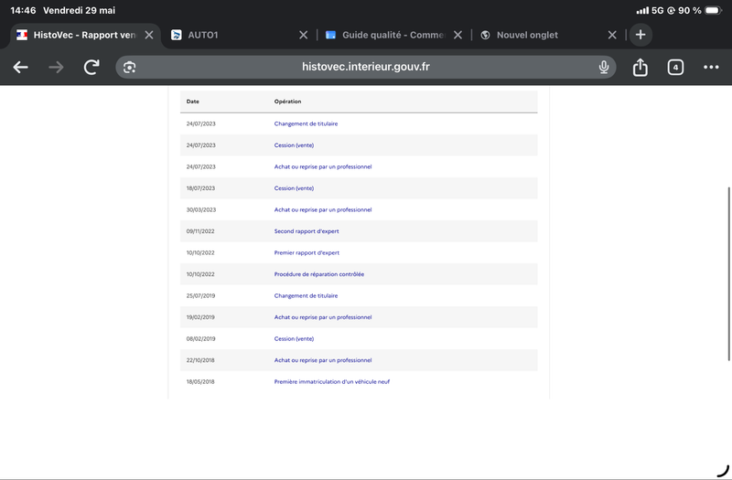732x480 pixels.
Task: Open the Second rapport d'expert link
Action: click(307, 231)
